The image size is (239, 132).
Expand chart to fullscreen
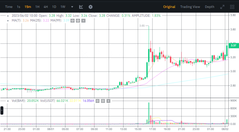(x=222, y=7)
